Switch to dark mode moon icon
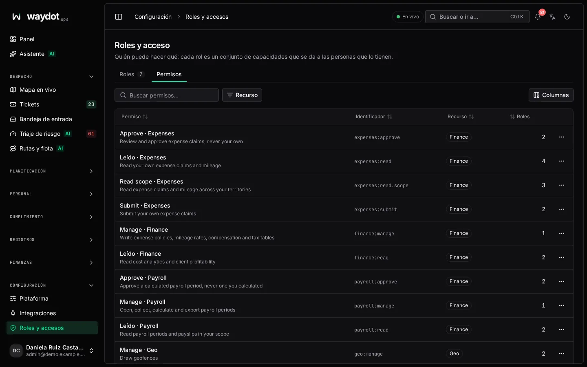Image resolution: width=587 pixels, height=367 pixels. coord(567,17)
